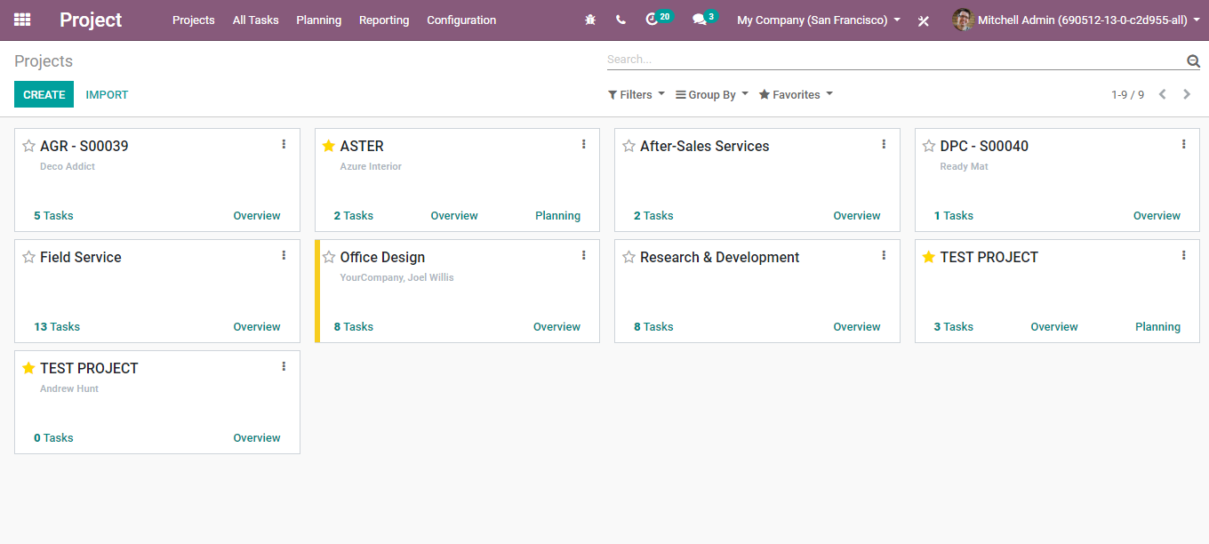1209x544 pixels.
Task: Click 'YourCompany, Joel Willis' text
Action: [396, 277]
